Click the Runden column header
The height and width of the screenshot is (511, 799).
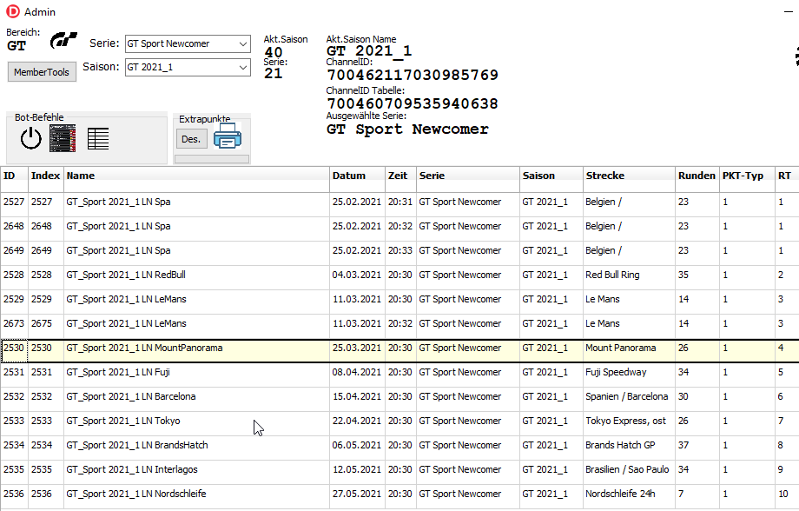pyautogui.click(x=697, y=176)
